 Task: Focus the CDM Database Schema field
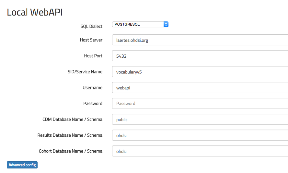200,120
